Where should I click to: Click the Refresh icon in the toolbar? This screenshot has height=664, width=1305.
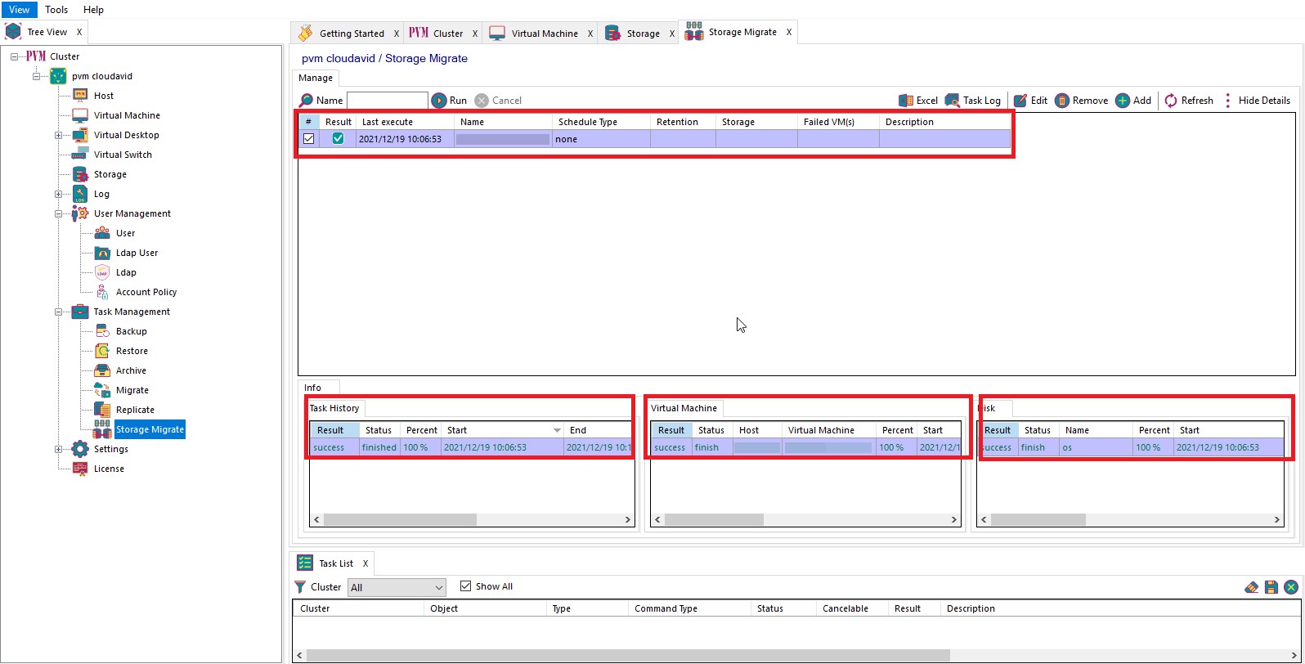click(1171, 101)
